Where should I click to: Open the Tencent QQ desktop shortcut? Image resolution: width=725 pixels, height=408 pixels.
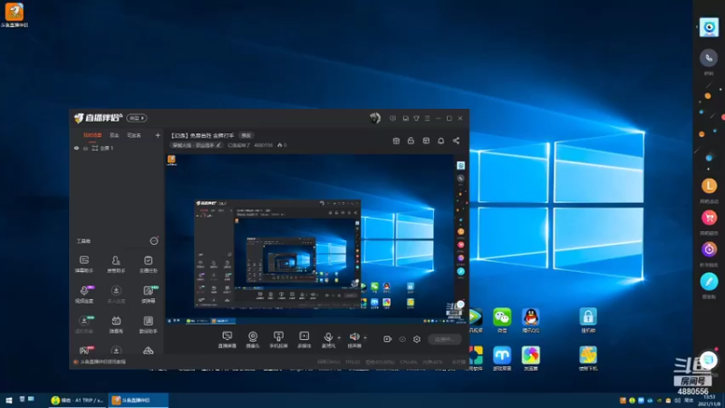coord(530,320)
